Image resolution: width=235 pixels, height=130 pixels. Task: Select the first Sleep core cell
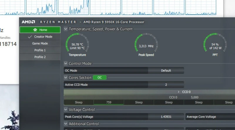pyautogui.click(x=78, y=102)
